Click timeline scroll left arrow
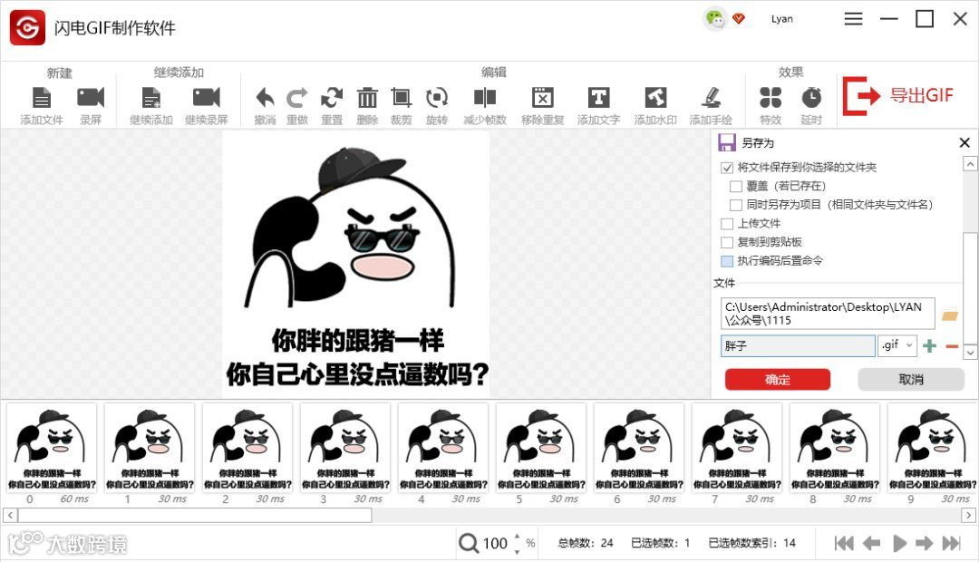 pos(9,515)
